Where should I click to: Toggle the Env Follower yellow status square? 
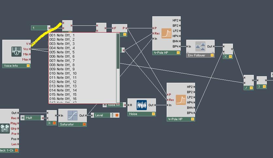click(212, 55)
